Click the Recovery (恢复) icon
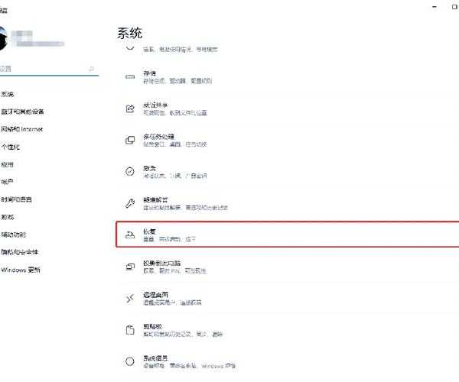The image size is (459, 382). coord(129,234)
